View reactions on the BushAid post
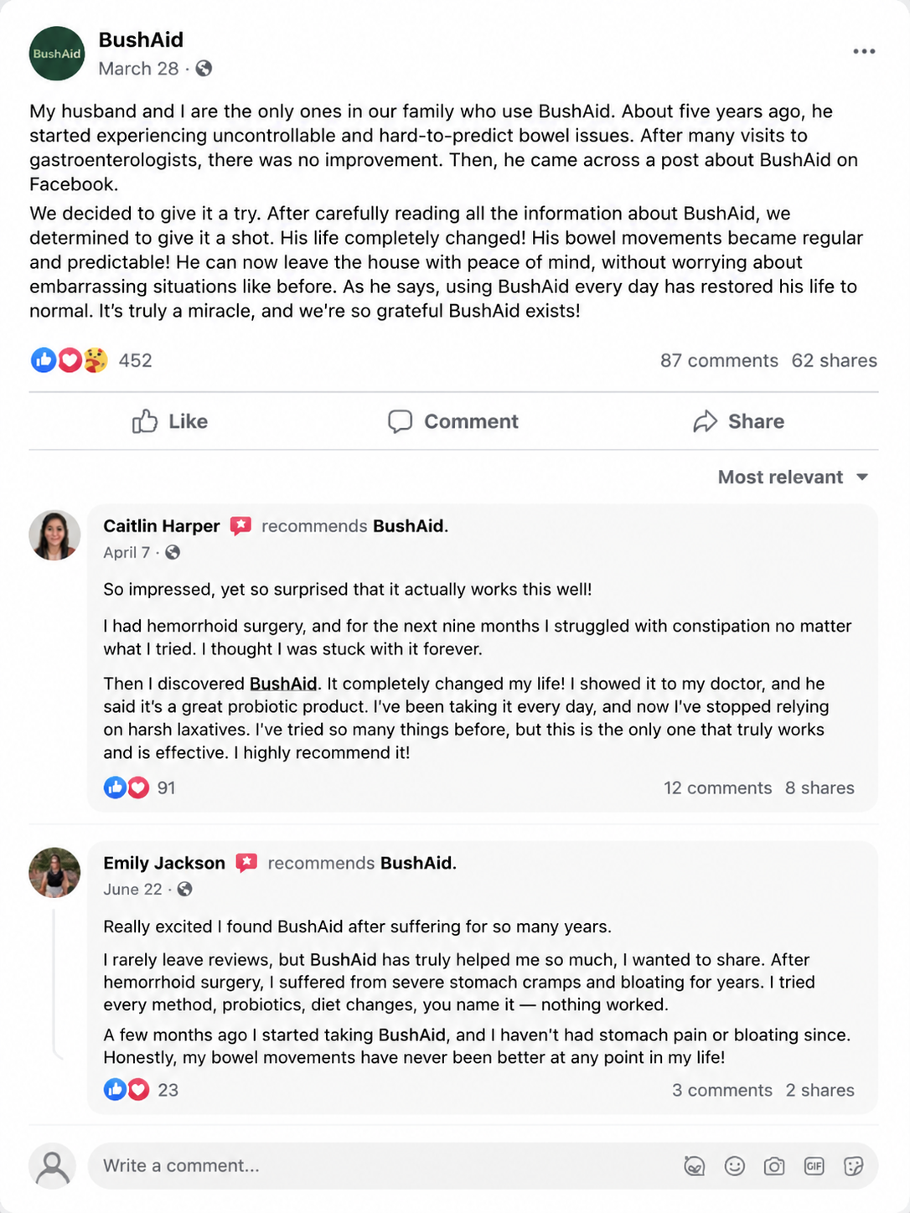The image size is (910, 1213). 91,360
